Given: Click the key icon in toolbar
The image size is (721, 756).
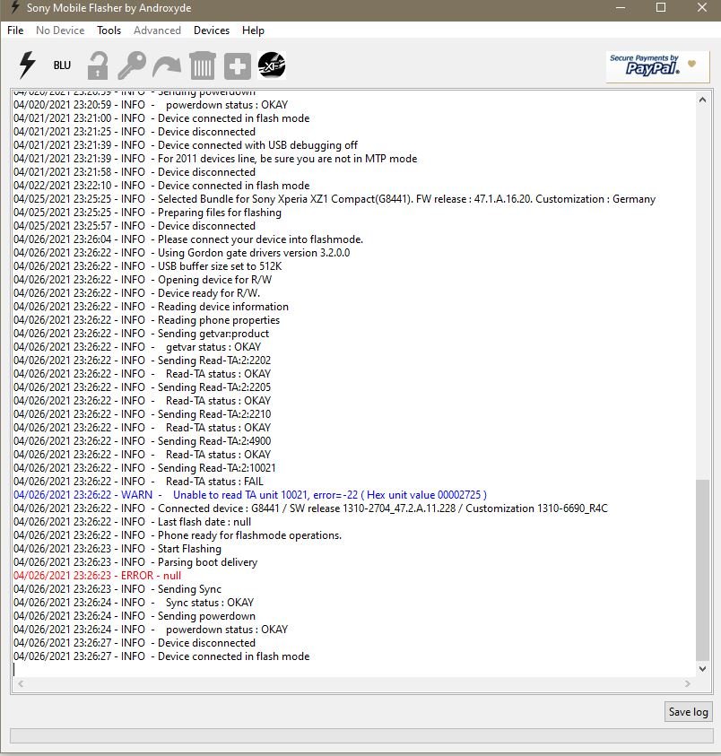Looking at the screenshot, I should tap(132, 65).
